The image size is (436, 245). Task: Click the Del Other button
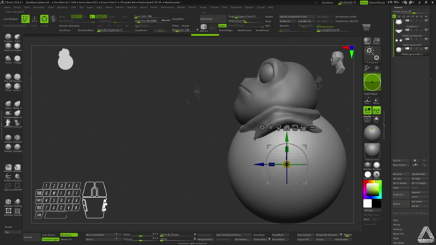(420, 201)
